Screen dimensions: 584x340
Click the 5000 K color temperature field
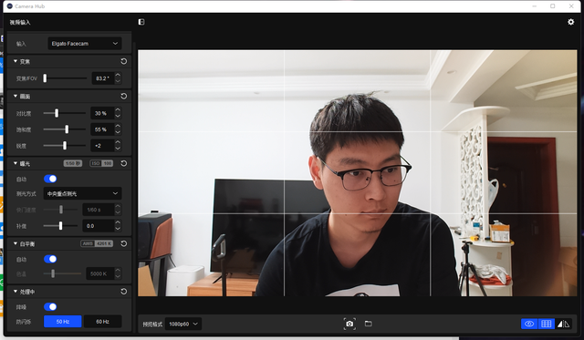(x=99, y=273)
